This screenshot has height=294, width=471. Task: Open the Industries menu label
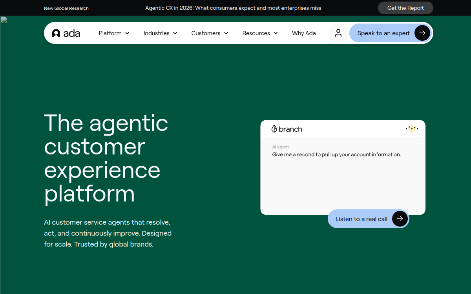(157, 33)
